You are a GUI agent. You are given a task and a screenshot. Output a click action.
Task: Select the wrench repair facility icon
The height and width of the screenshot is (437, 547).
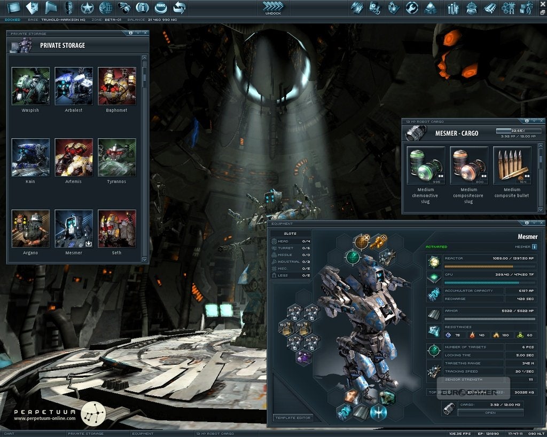pos(411,7)
